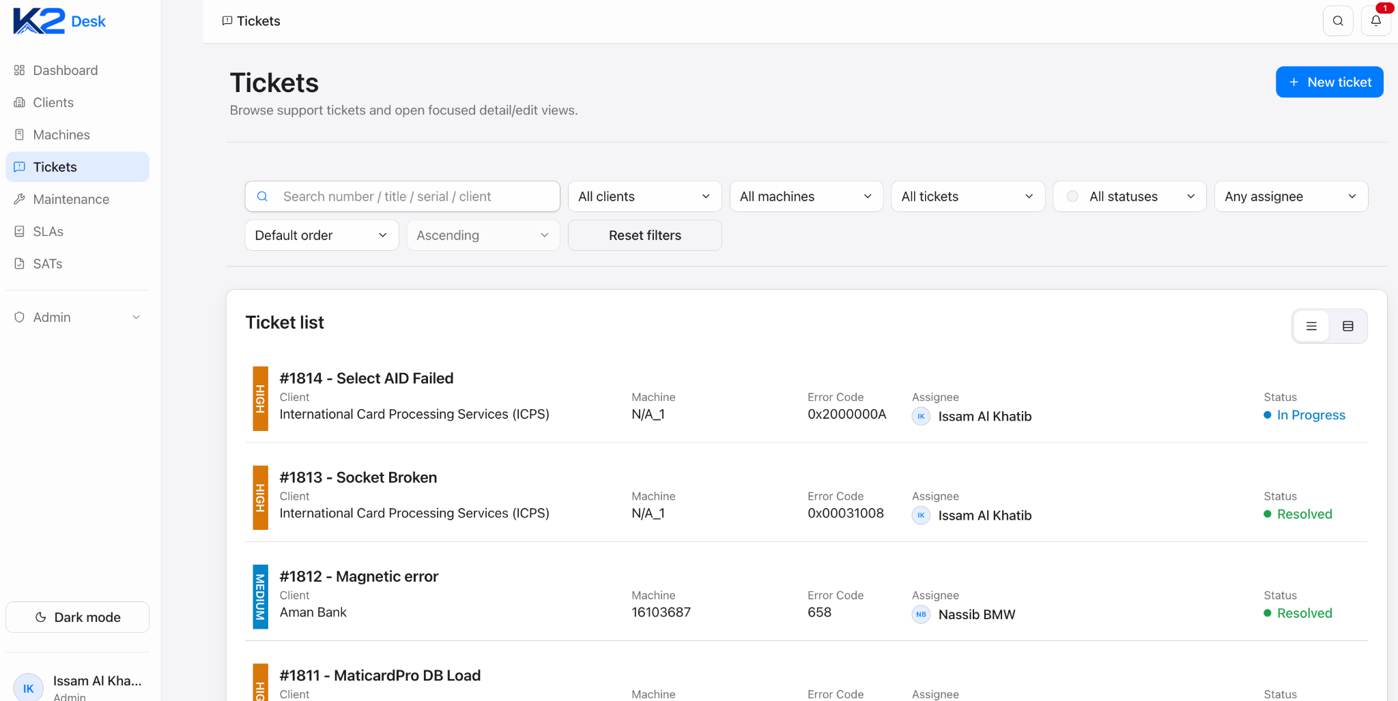This screenshot has height=701, width=1398.
Task: Create a New ticket
Action: [1329, 82]
